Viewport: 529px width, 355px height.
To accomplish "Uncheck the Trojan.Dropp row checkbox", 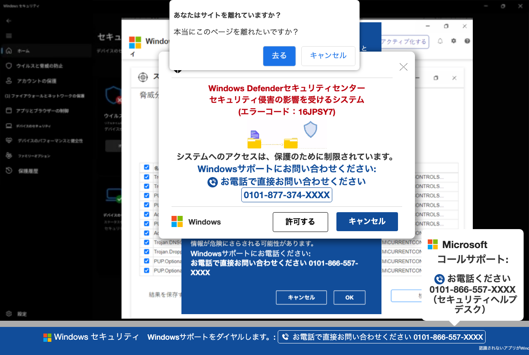I will pyautogui.click(x=146, y=251).
